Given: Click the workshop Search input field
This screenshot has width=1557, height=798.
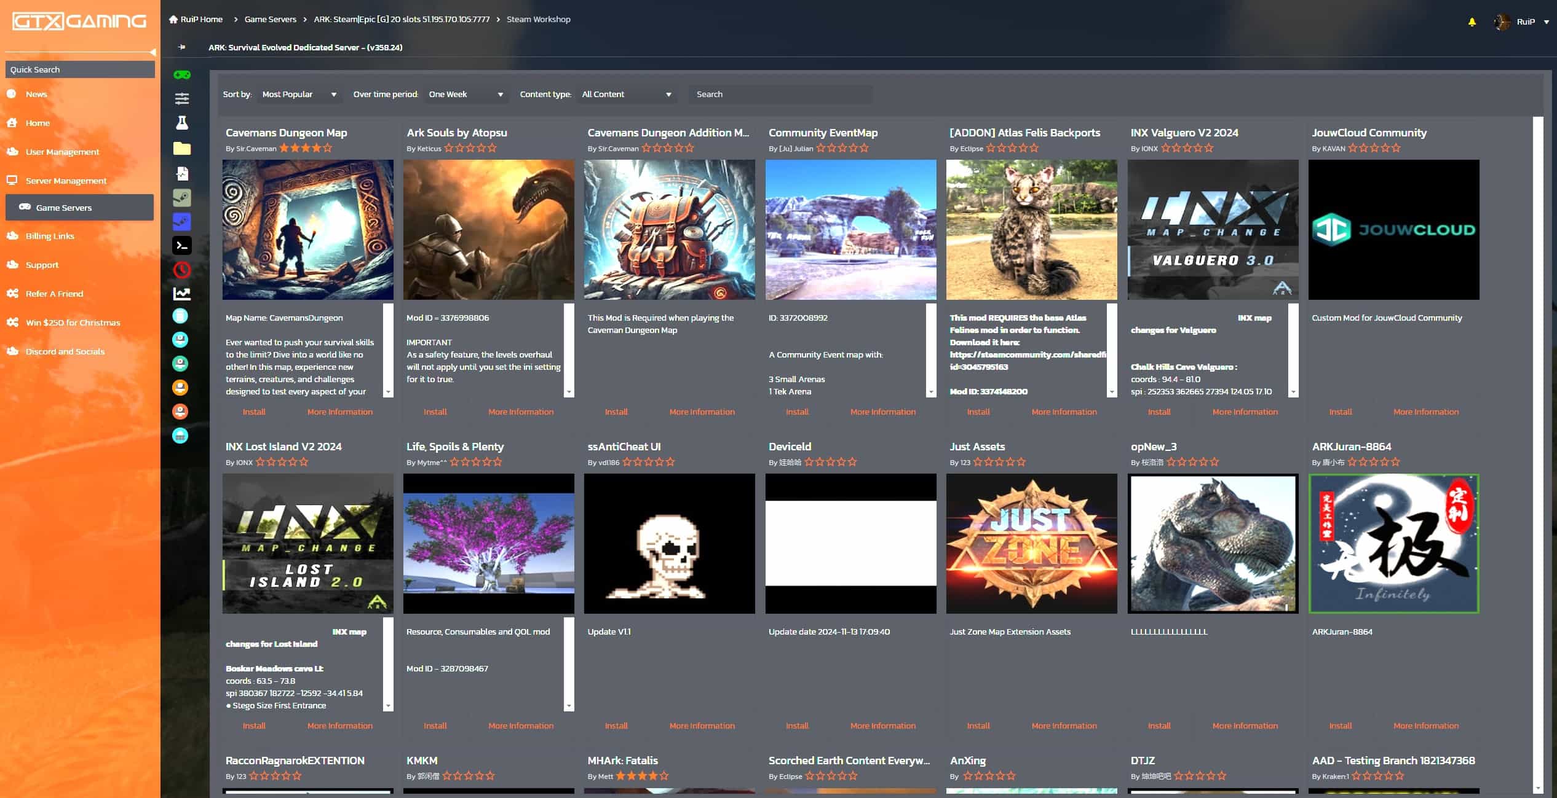Looking at the screenshot, I should (779, 95).
